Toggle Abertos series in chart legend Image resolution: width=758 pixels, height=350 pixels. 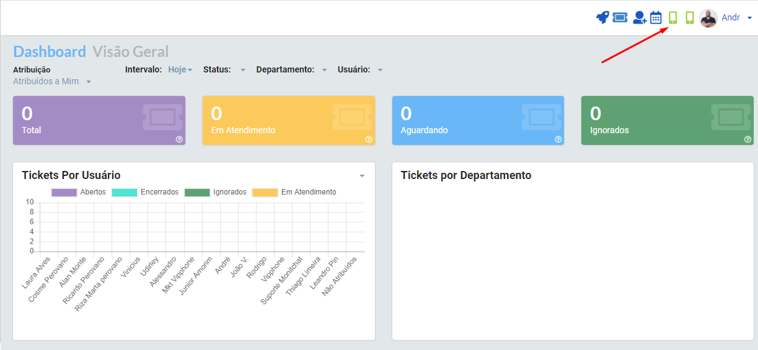pos(79,192)
